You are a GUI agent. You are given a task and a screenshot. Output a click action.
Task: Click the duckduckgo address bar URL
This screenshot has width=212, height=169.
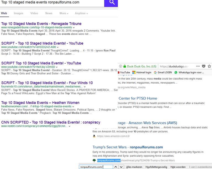174,66
